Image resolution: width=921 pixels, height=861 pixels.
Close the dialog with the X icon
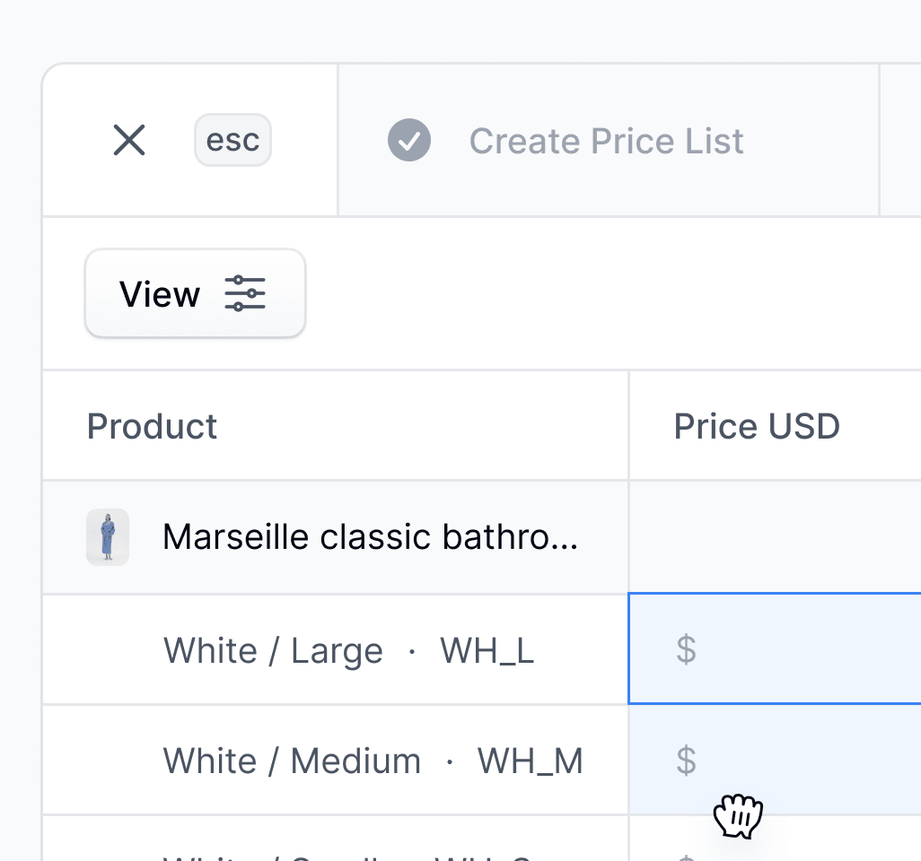[x=129, y=140]
